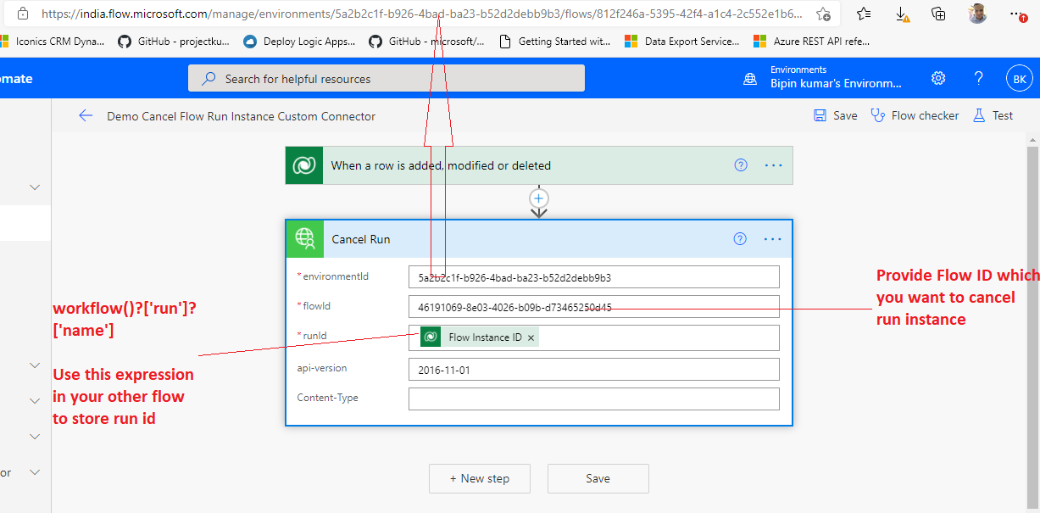This screenshot has width=1040, height=513.
Task: Open Azure REST API refe... bookmark
Action: (812, 41)
